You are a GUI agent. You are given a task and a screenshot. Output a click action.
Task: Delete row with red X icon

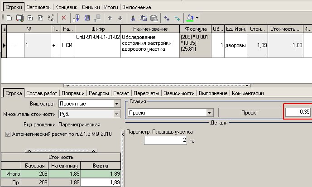[64, 18]
